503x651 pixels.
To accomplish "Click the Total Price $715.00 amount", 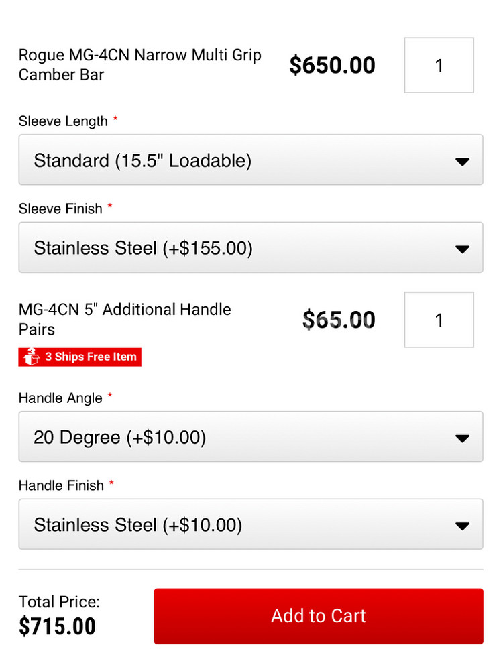I will 57,626.
